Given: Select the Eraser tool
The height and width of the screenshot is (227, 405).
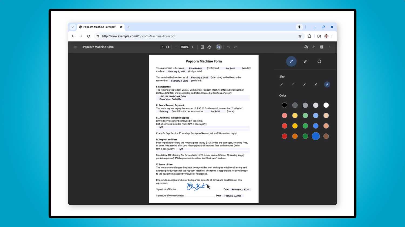Looking at the screenshot, I should tap(319, 61).
